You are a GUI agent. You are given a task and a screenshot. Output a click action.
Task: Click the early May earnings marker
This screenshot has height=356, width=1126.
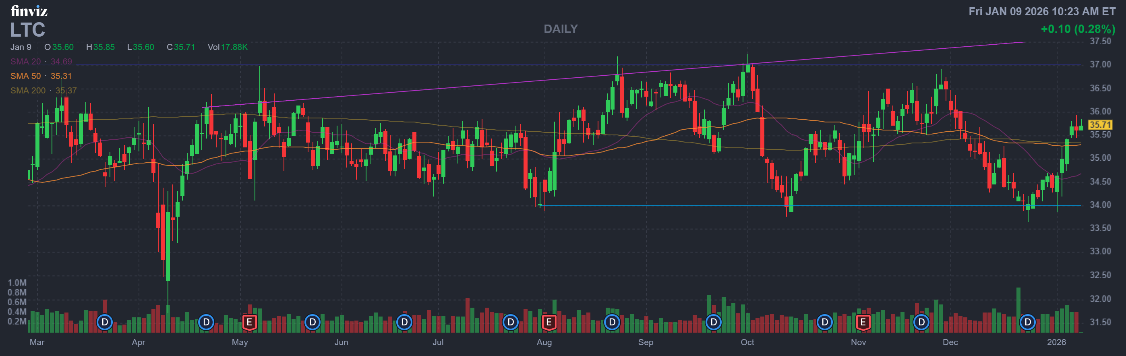click(x=249, y=322)
